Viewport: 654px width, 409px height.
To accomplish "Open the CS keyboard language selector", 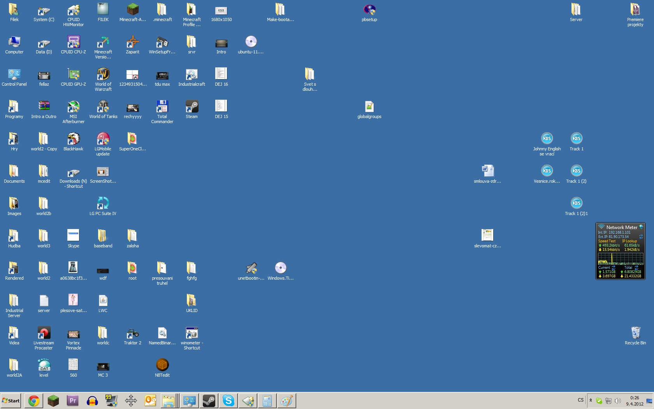I will (x=580, y=400).
